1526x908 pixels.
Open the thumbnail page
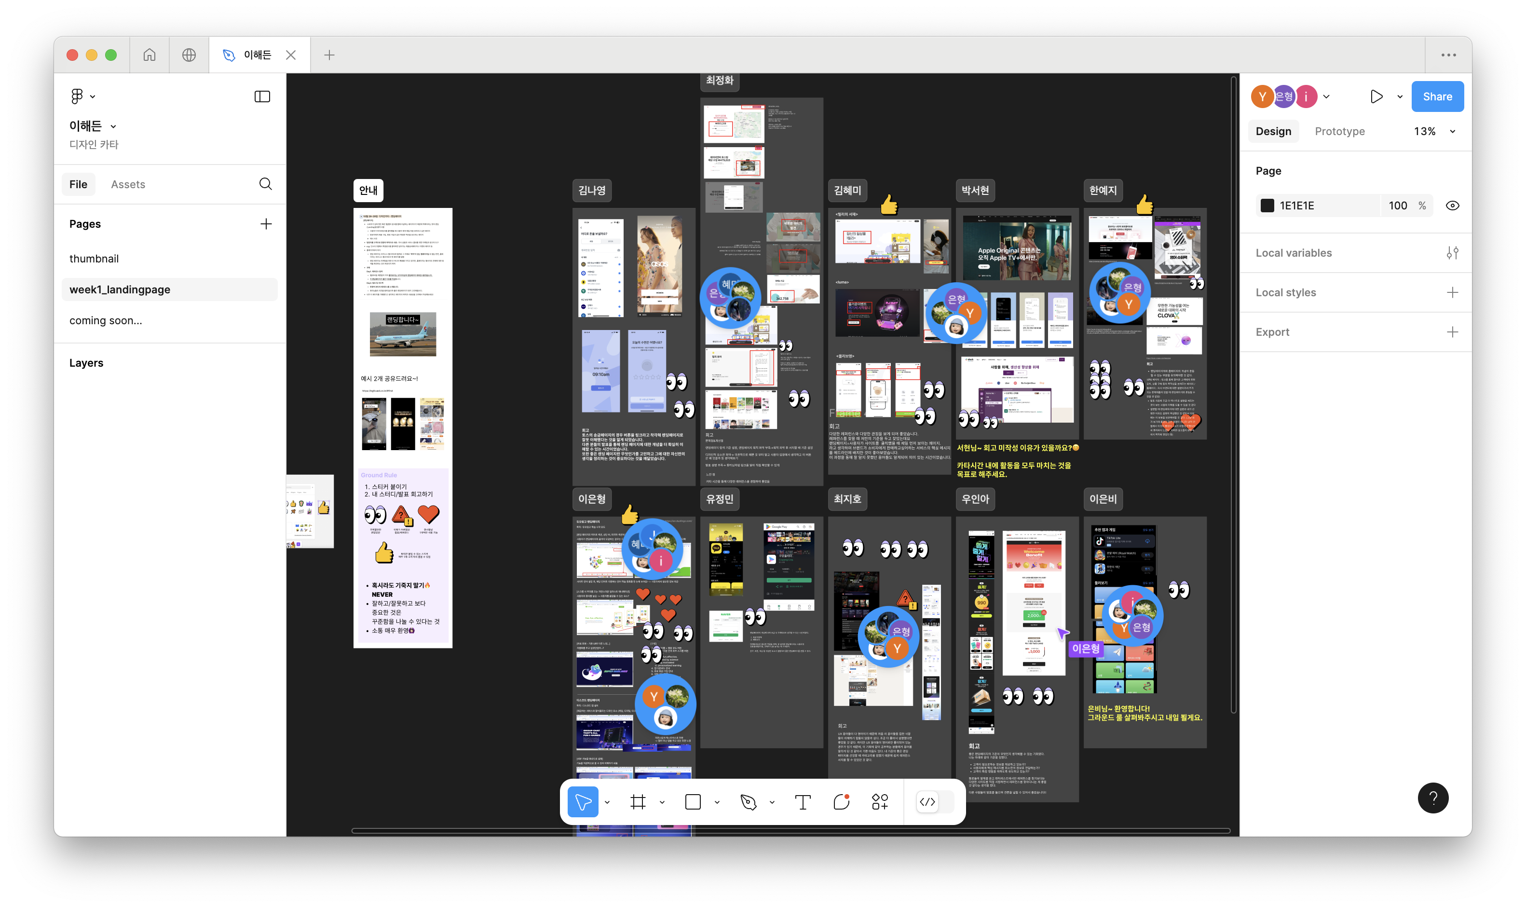click(94, 259)
